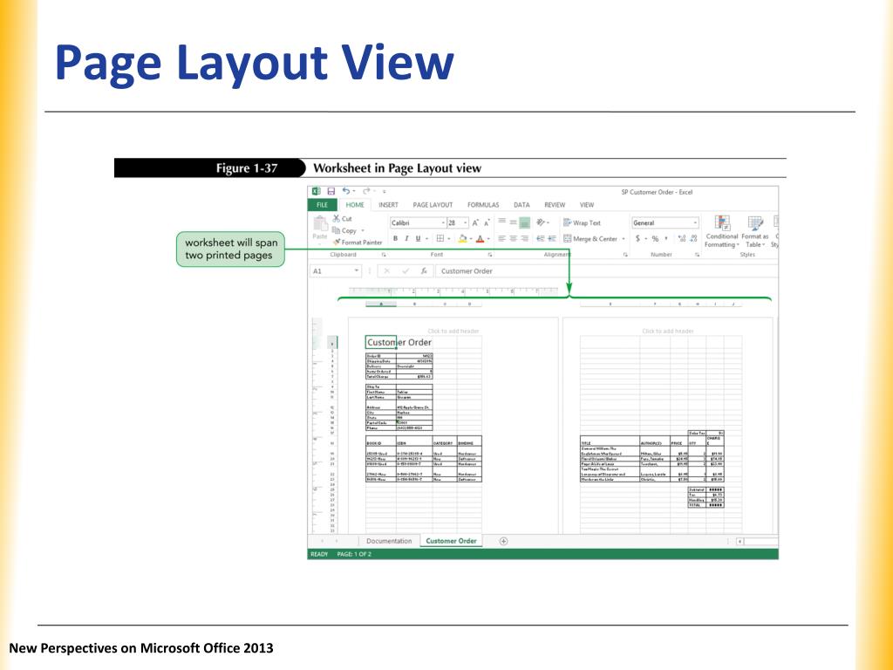Switch to the VIEW tab
This screenshot has width=893, height=670.
[587, 205]
